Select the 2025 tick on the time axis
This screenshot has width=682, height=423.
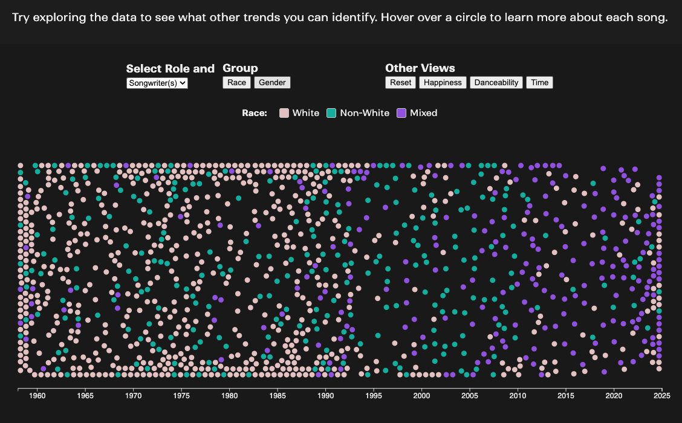tap(661, 396)
